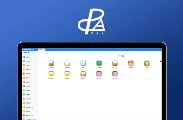This screenshot has width=183, height=120.
Task: Open the 新建工作 icon
Action: [83, 74]
